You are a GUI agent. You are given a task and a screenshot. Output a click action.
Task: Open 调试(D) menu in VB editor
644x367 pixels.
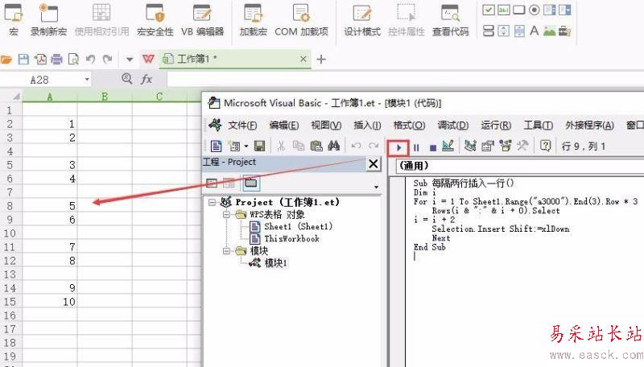pyautogui.click(x=452, y=126)
